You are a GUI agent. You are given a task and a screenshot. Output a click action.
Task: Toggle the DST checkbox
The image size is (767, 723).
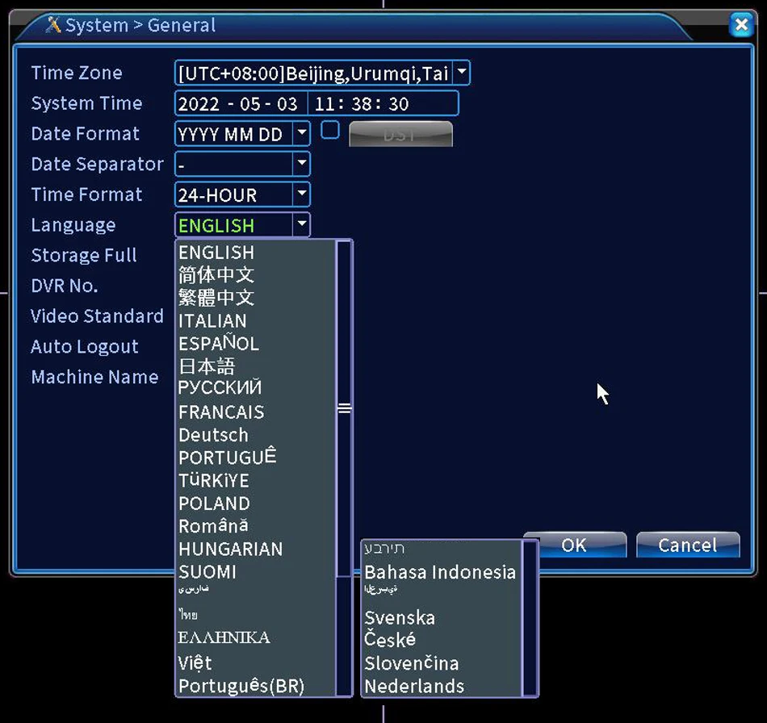tap(329, 131)
